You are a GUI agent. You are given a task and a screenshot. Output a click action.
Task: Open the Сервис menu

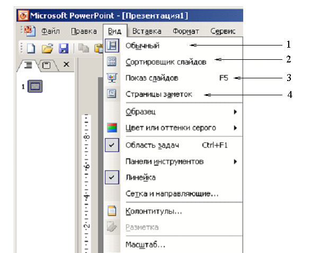[x=223, y=31]
